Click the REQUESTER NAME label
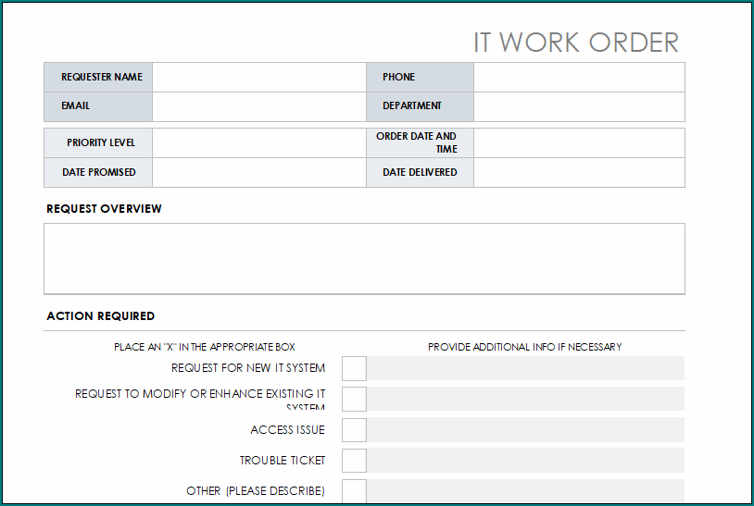This screenshot has height=506, width=754. click(102, 77)
